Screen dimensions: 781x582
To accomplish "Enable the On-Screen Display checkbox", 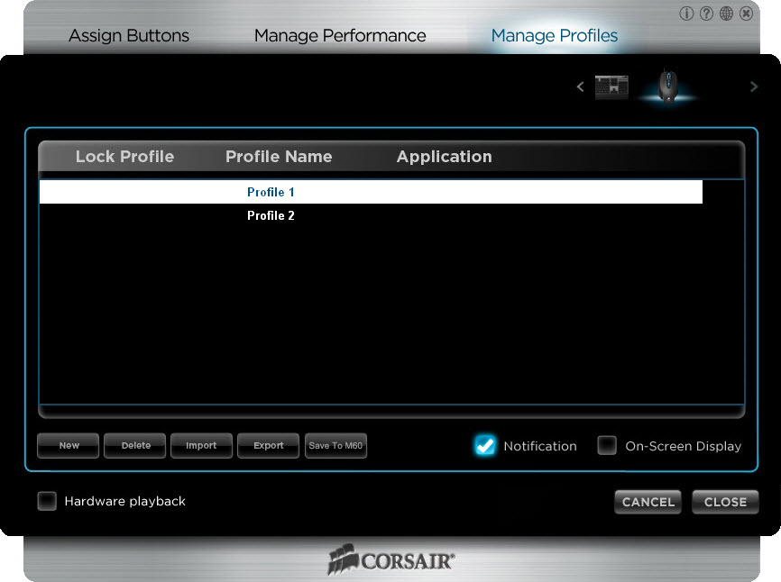I will (x=607, y=445).
